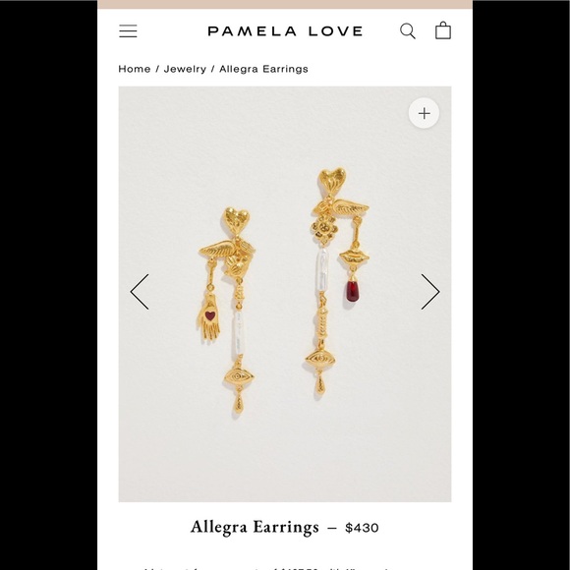Click the $430 price label
The image size is (570, 570).
click(362, 528)
